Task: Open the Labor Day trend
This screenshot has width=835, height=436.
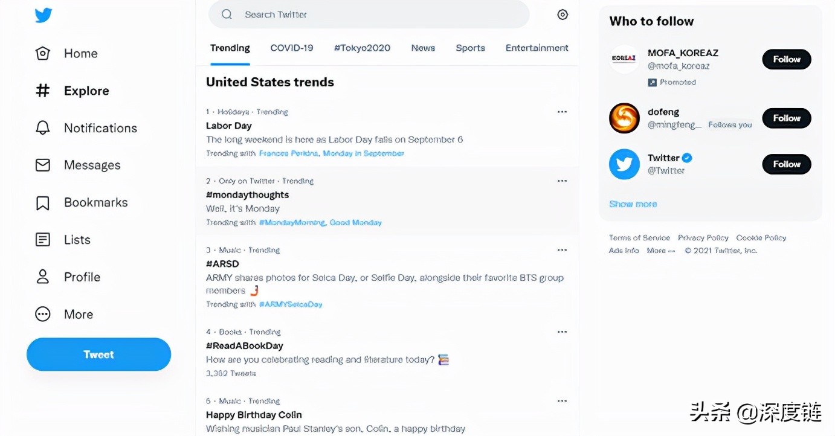Action: (229, 126)
